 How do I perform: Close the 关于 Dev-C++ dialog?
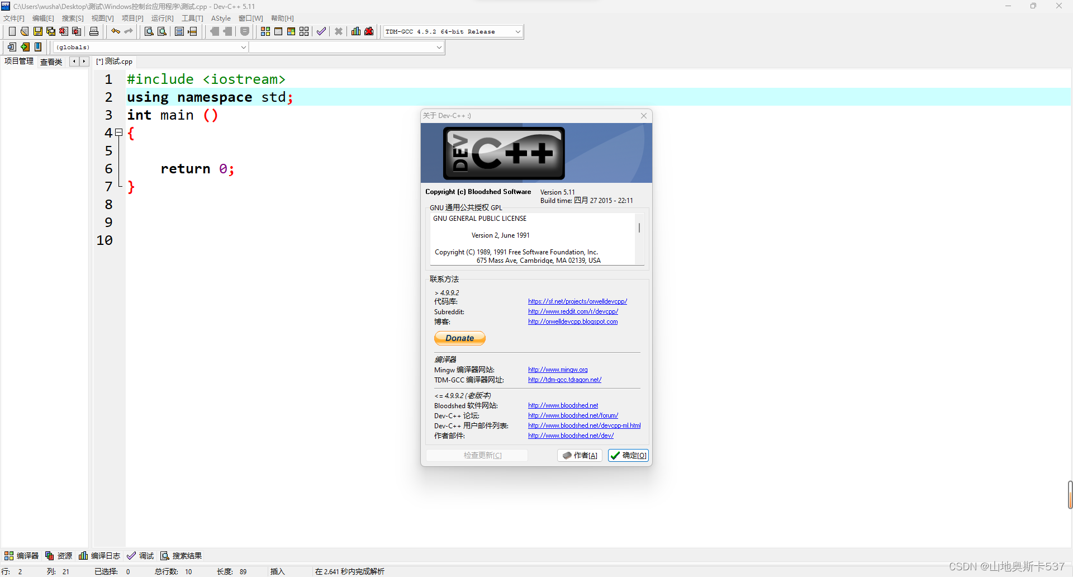point(644,116)
